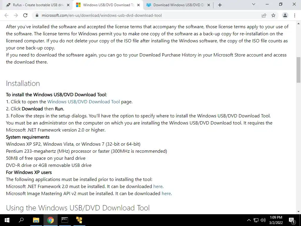Open the Windows Start menu
The height and width of the screenshot is (226, 301).
click(x=7, y=220)
